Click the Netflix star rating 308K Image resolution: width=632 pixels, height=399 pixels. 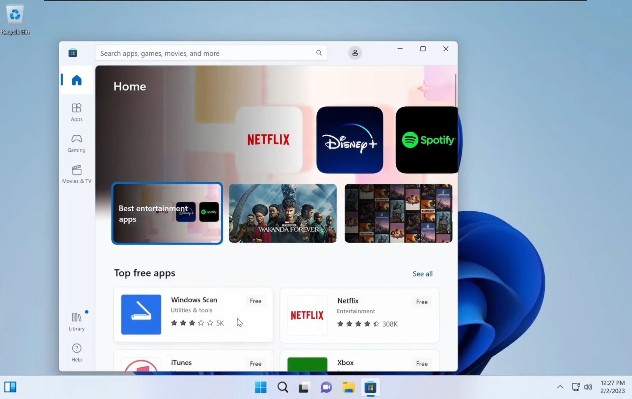[367, 324]
